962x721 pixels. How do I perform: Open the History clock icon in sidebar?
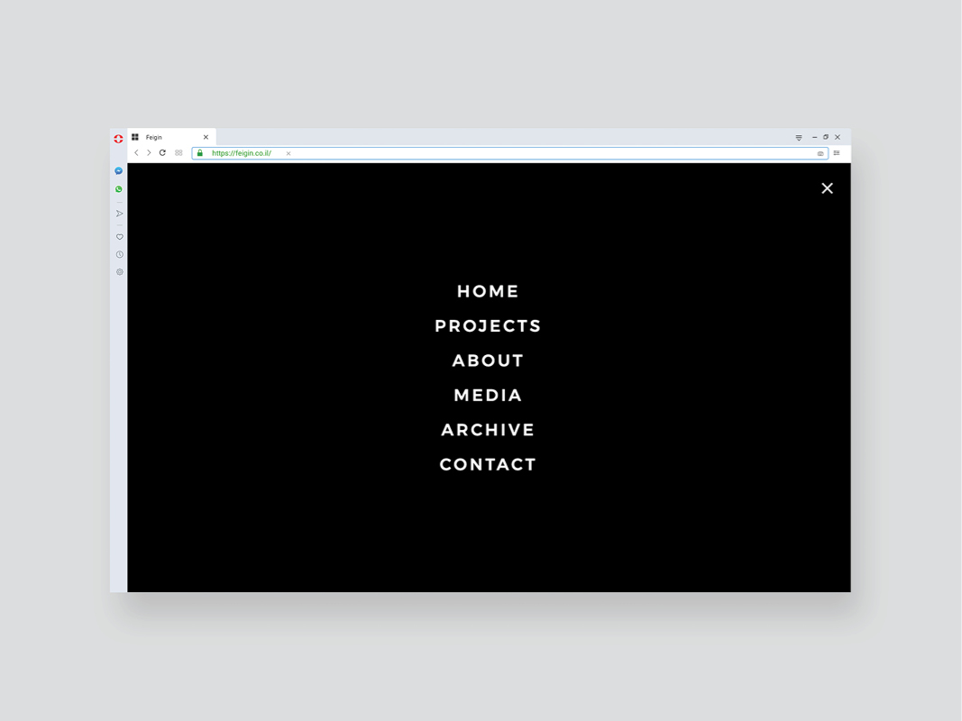coord(120,254)
